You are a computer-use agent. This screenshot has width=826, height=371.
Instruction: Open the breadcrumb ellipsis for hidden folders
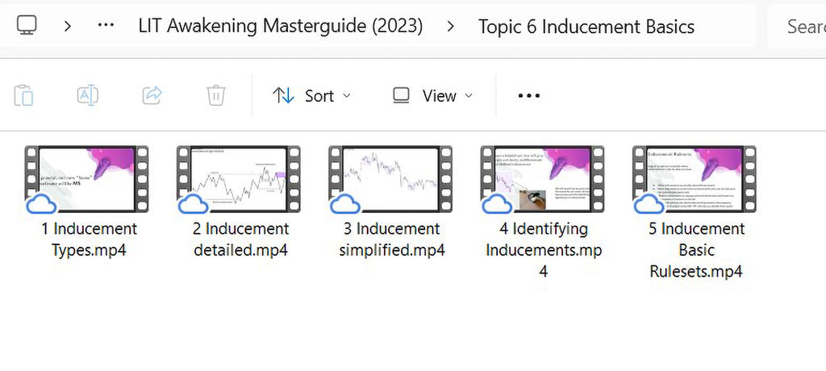click(106, 25)
